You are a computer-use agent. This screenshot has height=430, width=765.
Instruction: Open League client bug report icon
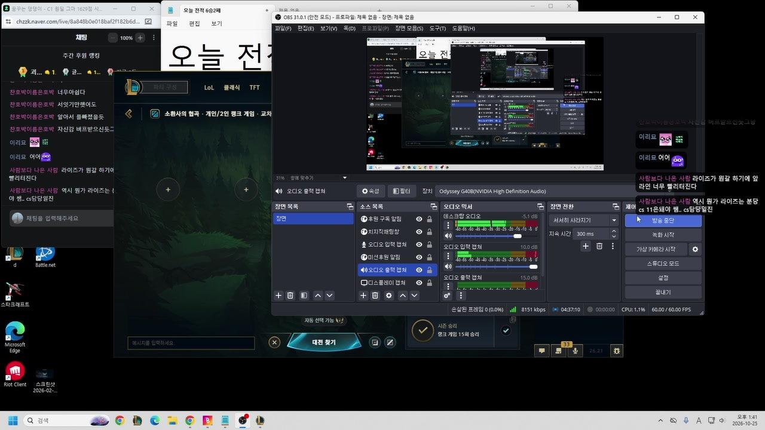coord(616,351)
